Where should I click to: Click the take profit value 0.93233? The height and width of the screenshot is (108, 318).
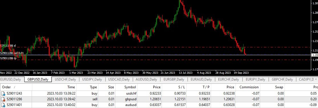coord(205,94)
